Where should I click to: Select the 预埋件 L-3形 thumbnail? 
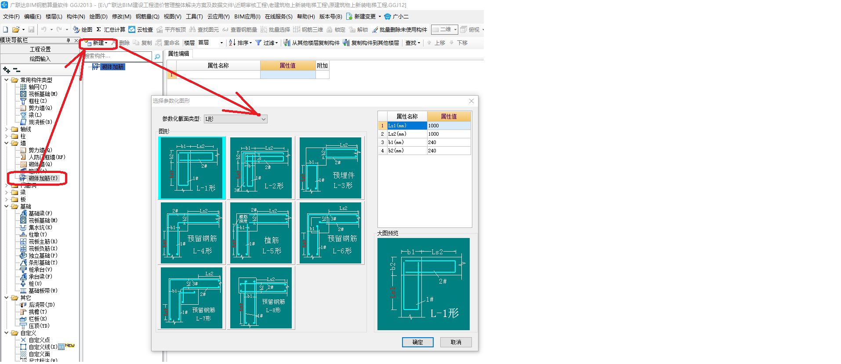point(330,168)
